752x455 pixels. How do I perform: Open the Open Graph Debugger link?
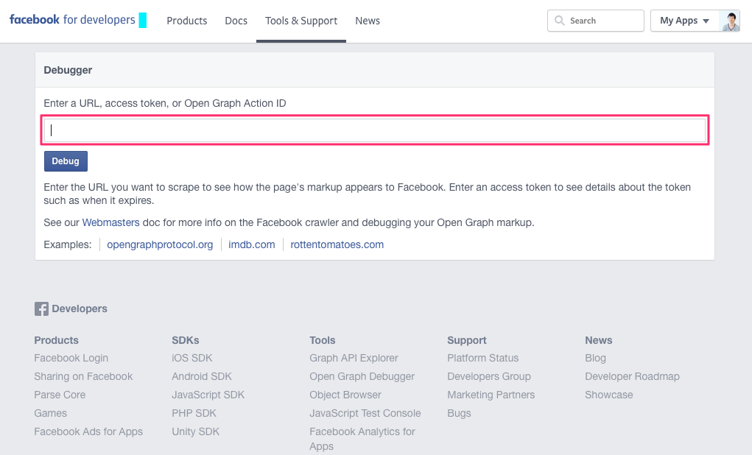(362, 376)
